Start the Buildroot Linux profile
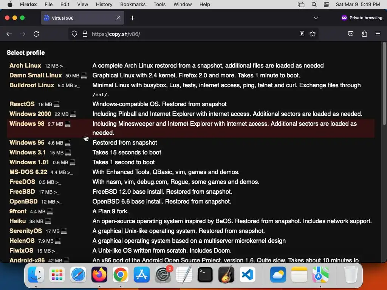The image size is (387, 290). click(x=32, y=85)
